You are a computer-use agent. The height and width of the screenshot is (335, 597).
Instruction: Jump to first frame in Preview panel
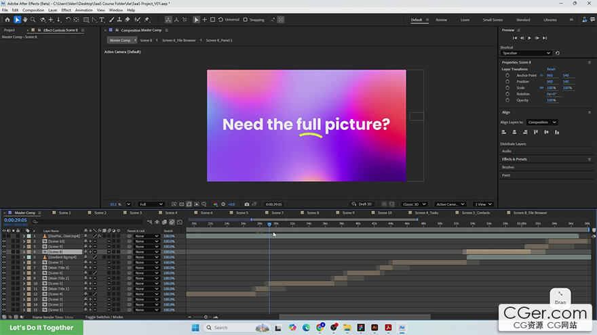pos(515,38)
